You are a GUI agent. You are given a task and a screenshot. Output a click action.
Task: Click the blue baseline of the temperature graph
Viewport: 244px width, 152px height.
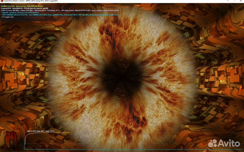click(x=134, y=150)
